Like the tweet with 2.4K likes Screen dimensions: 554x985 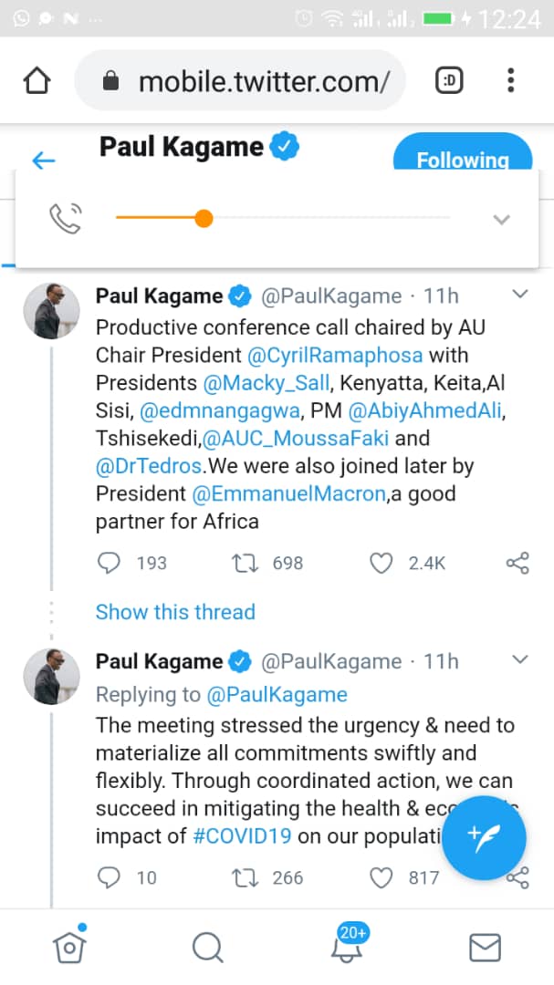click(381, 563)
